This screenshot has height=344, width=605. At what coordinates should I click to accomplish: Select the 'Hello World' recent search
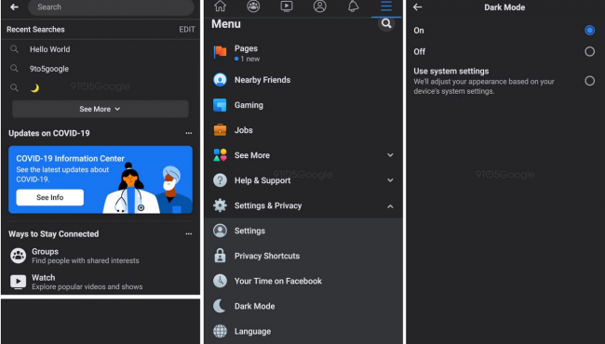[49, 49]
